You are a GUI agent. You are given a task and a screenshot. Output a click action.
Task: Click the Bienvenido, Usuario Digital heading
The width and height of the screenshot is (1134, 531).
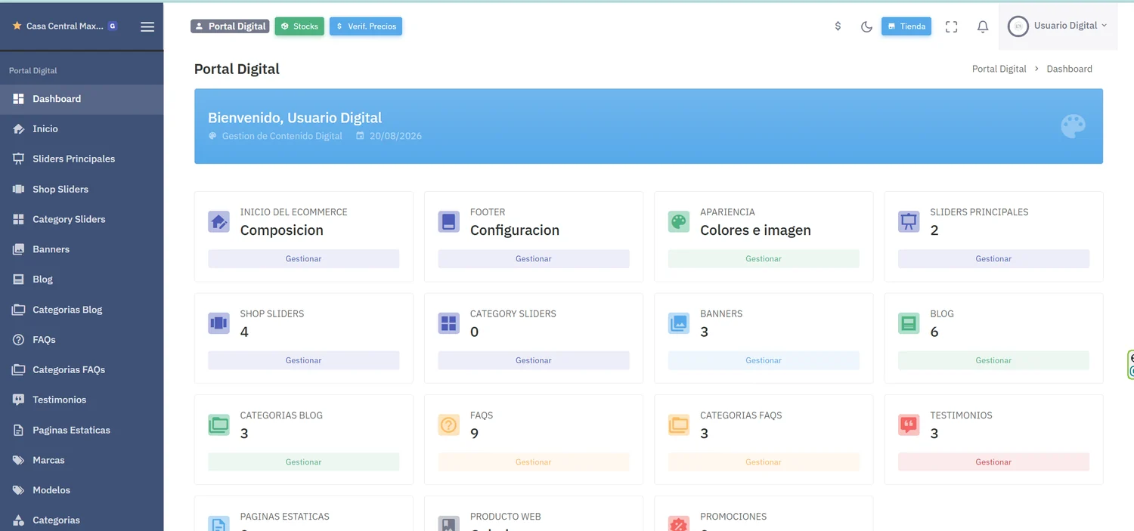[295, 118]
